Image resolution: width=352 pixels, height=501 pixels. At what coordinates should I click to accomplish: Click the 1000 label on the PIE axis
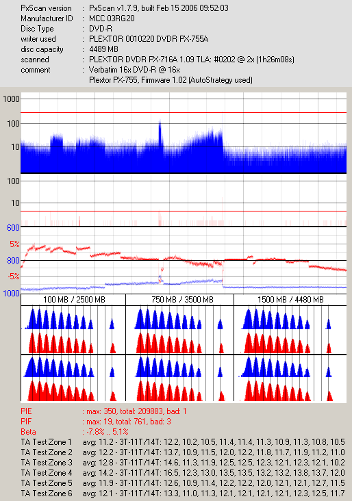click(x=11, y=99)
